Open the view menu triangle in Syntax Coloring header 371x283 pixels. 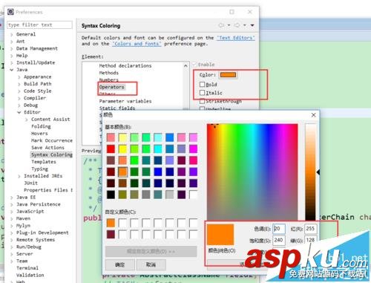tap(252, 25)
